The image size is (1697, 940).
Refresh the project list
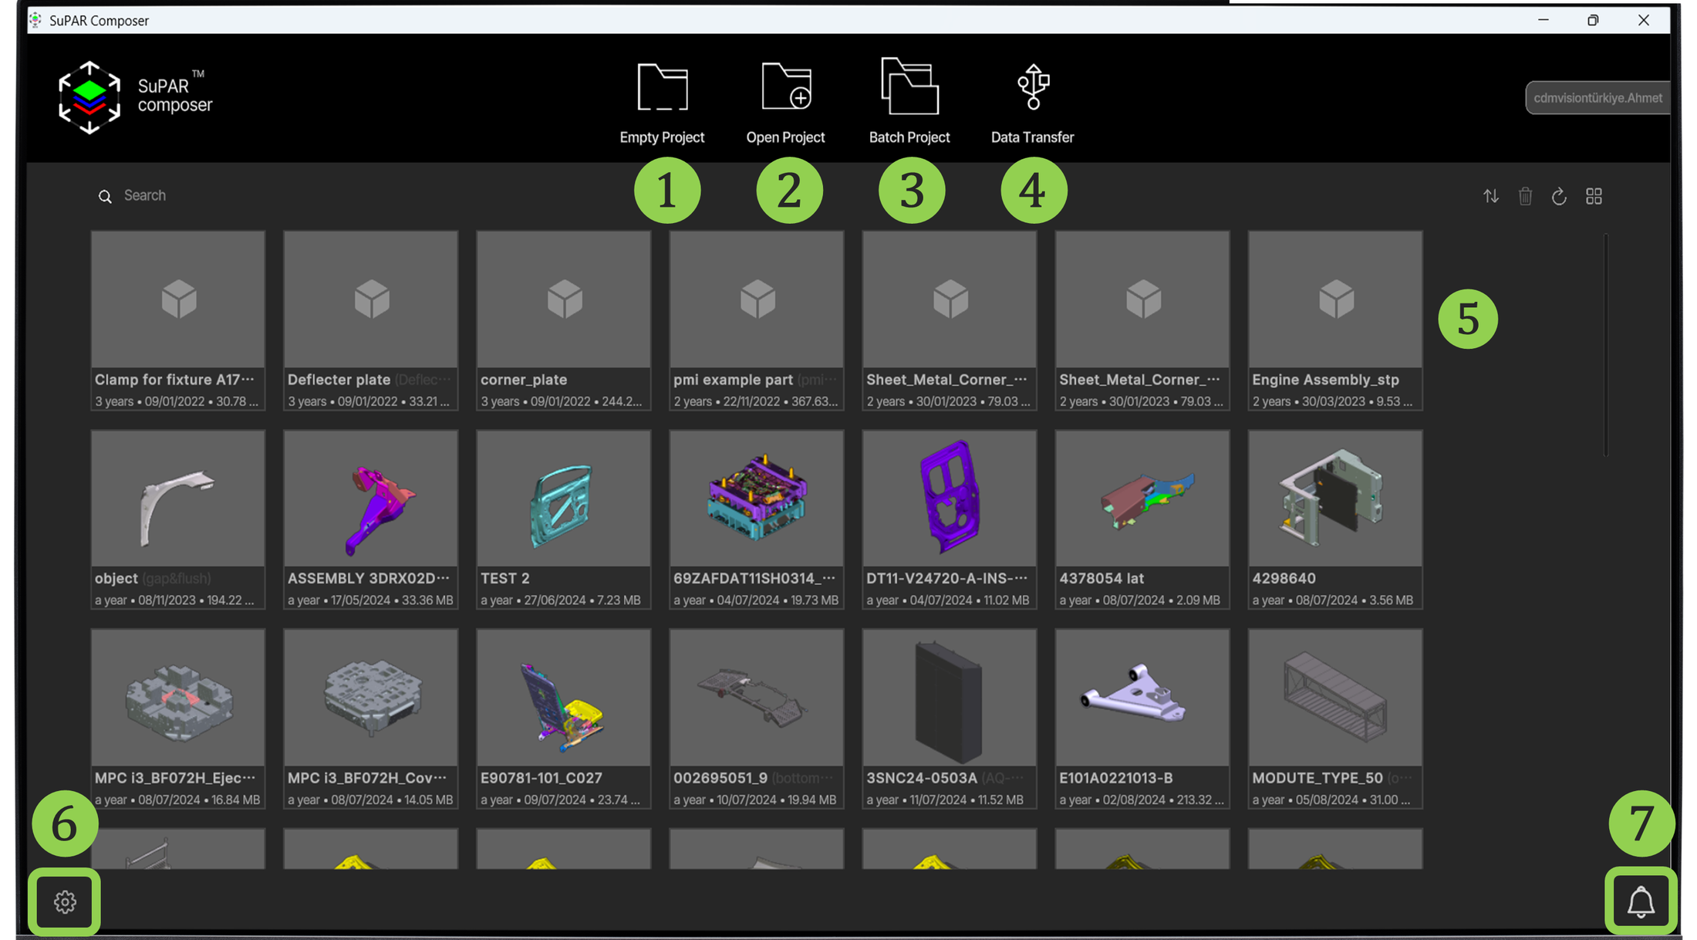[1559, 196]
